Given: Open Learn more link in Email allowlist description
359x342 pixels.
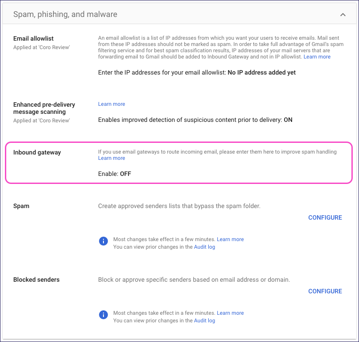Looking at the screenshot, I should (317, 57).
